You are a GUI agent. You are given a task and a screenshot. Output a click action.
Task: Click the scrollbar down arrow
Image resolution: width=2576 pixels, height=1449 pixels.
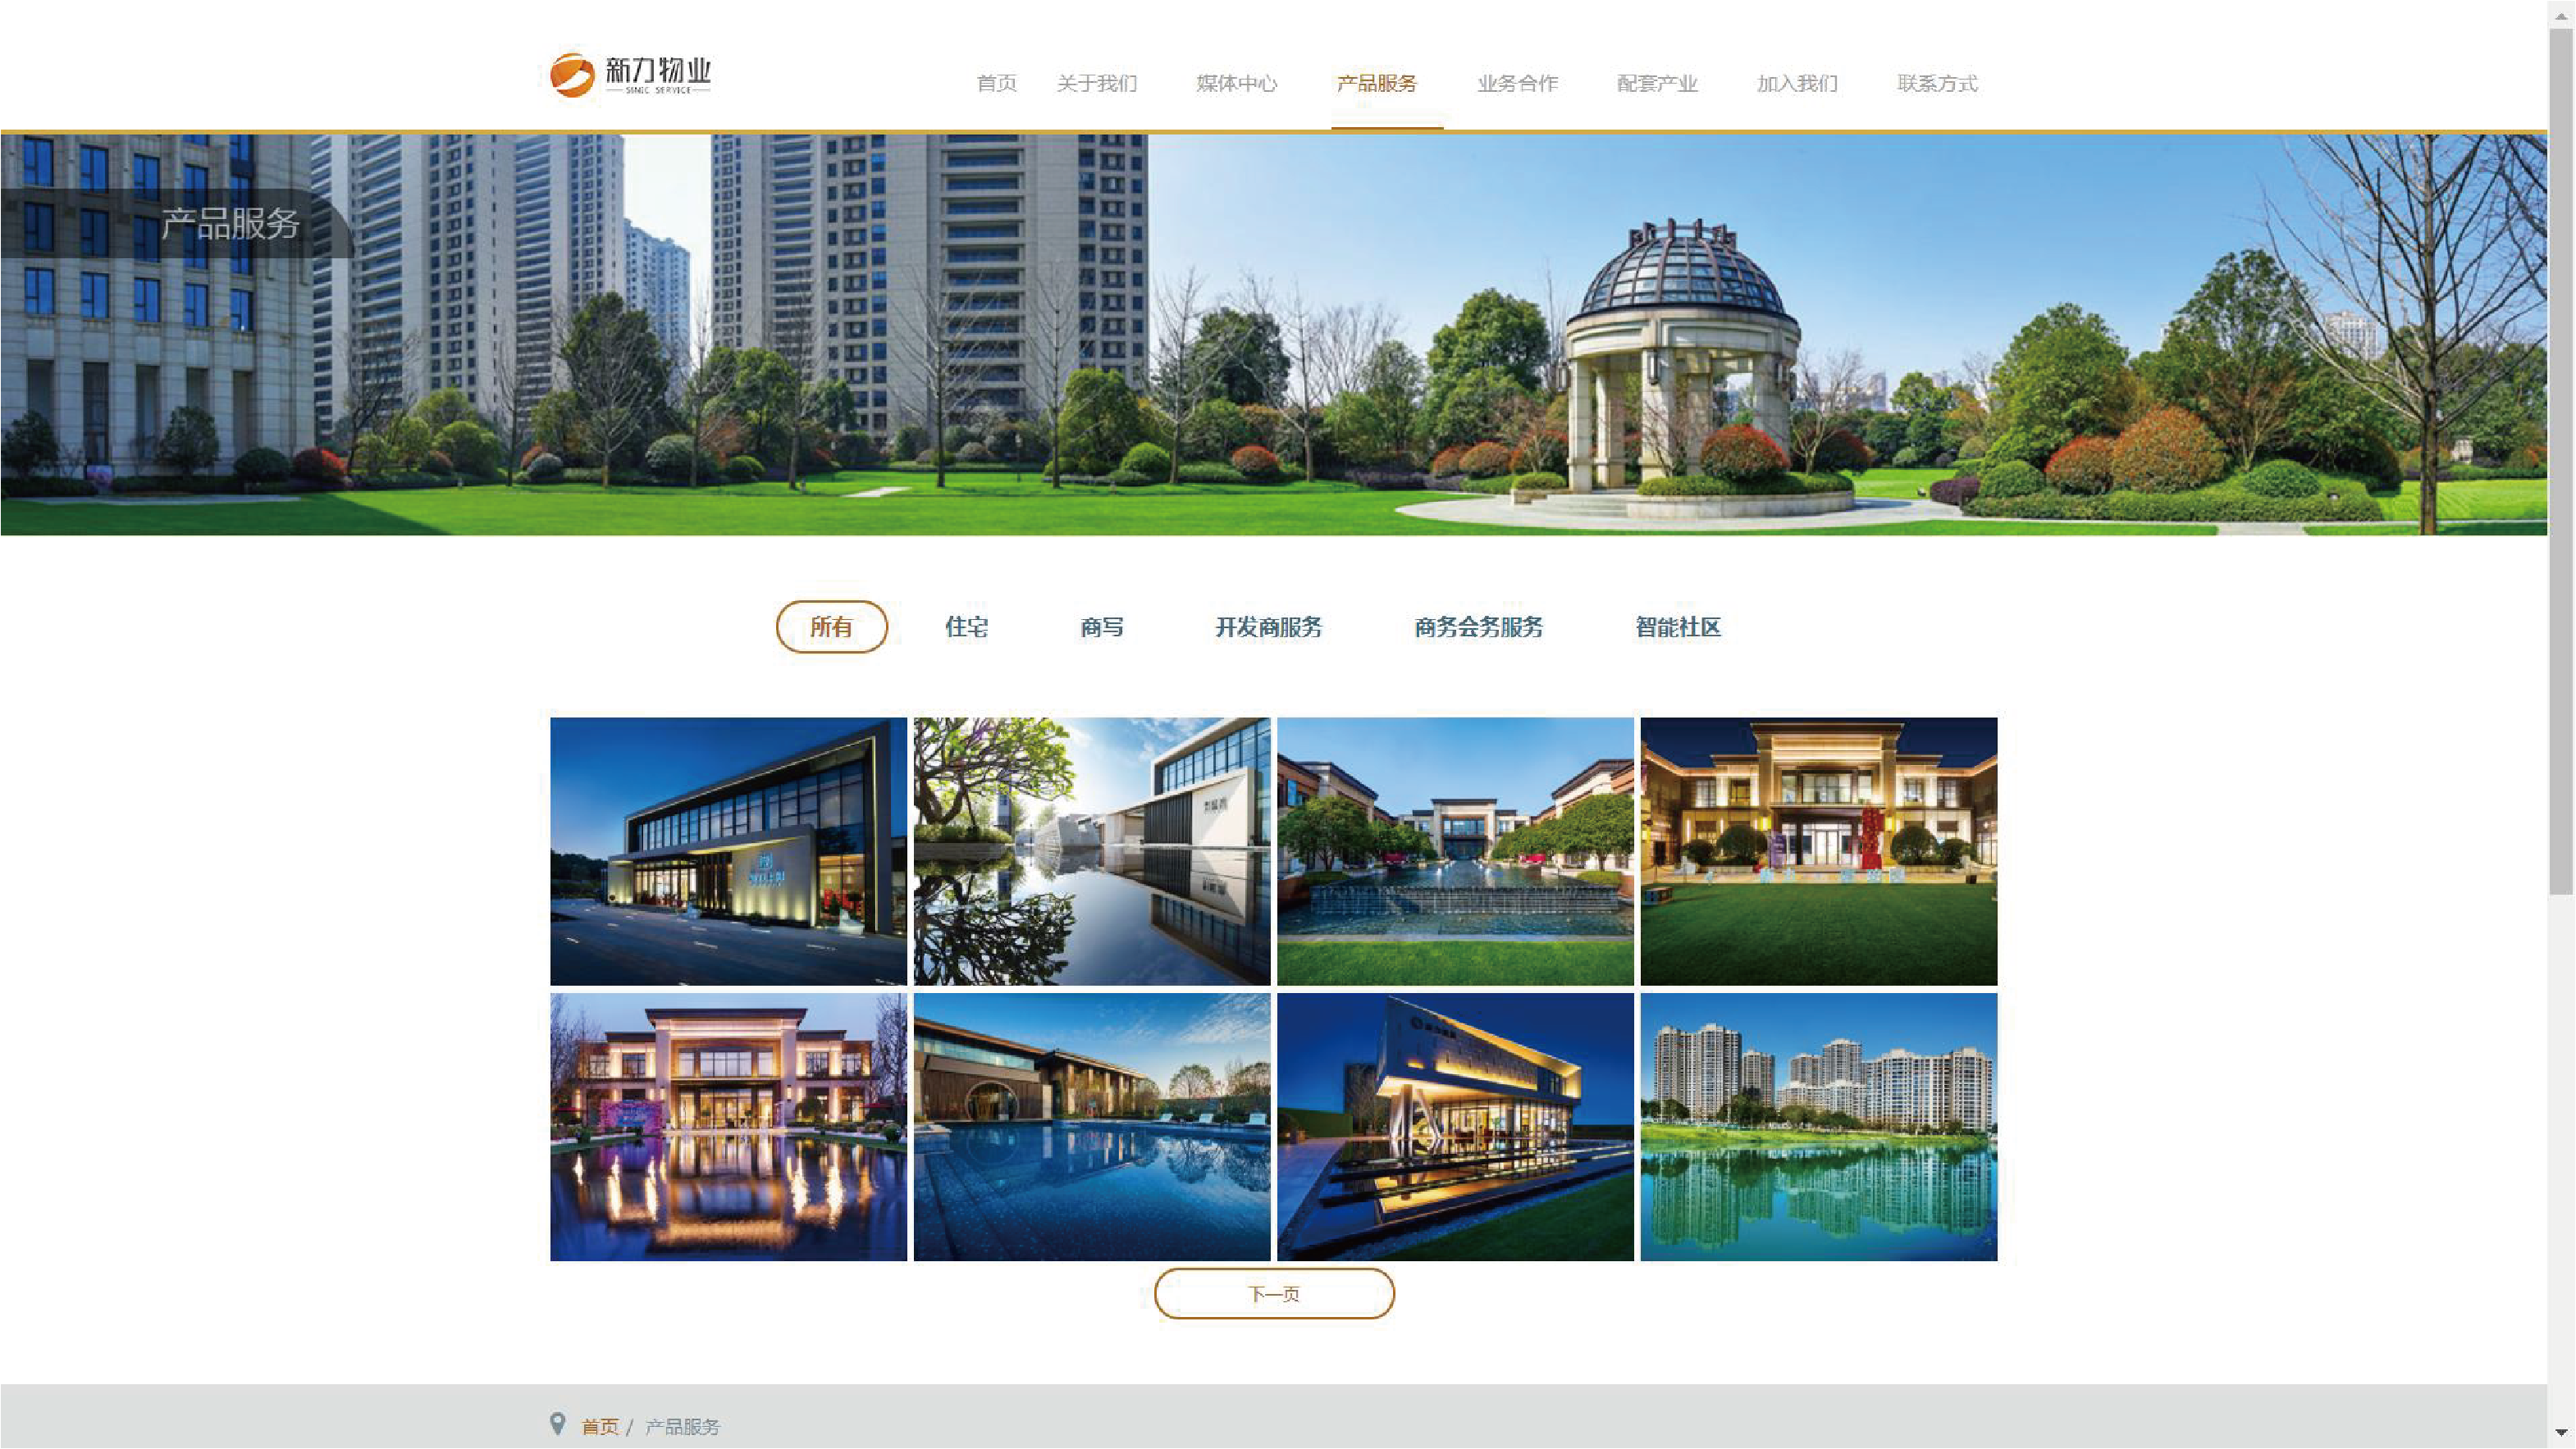point(2561,1433)
